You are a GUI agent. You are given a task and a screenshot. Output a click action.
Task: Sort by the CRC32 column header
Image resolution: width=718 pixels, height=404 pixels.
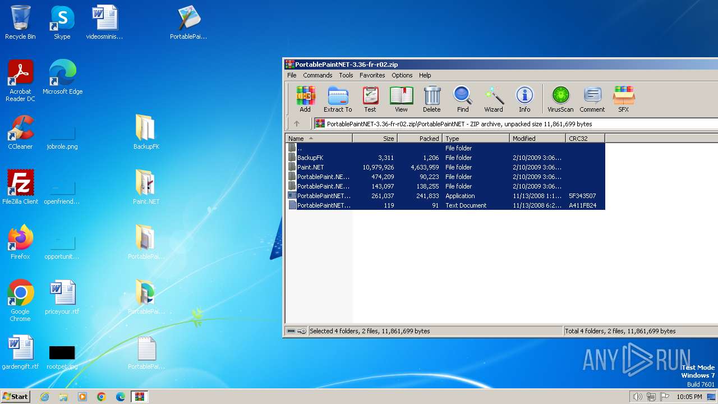point(585,139)
